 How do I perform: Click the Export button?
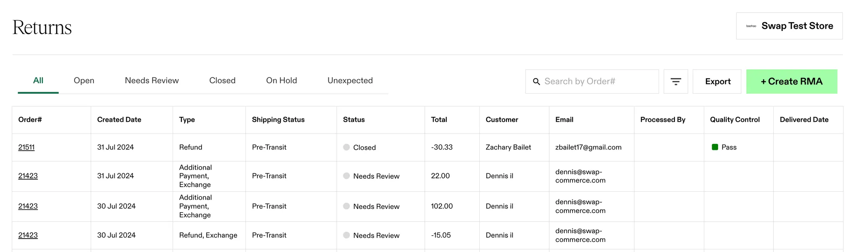point(717,82)
